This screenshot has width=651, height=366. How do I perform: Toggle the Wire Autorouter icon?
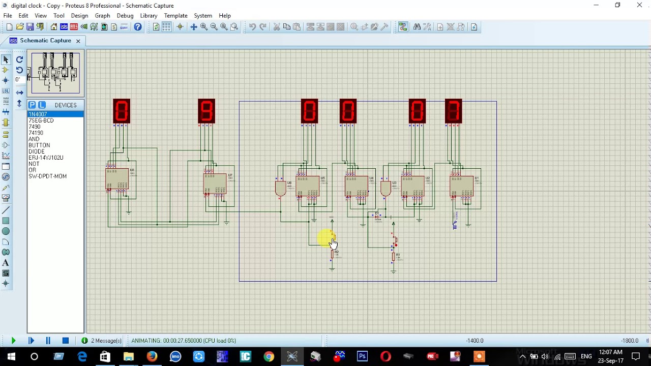tap(403, 27)
